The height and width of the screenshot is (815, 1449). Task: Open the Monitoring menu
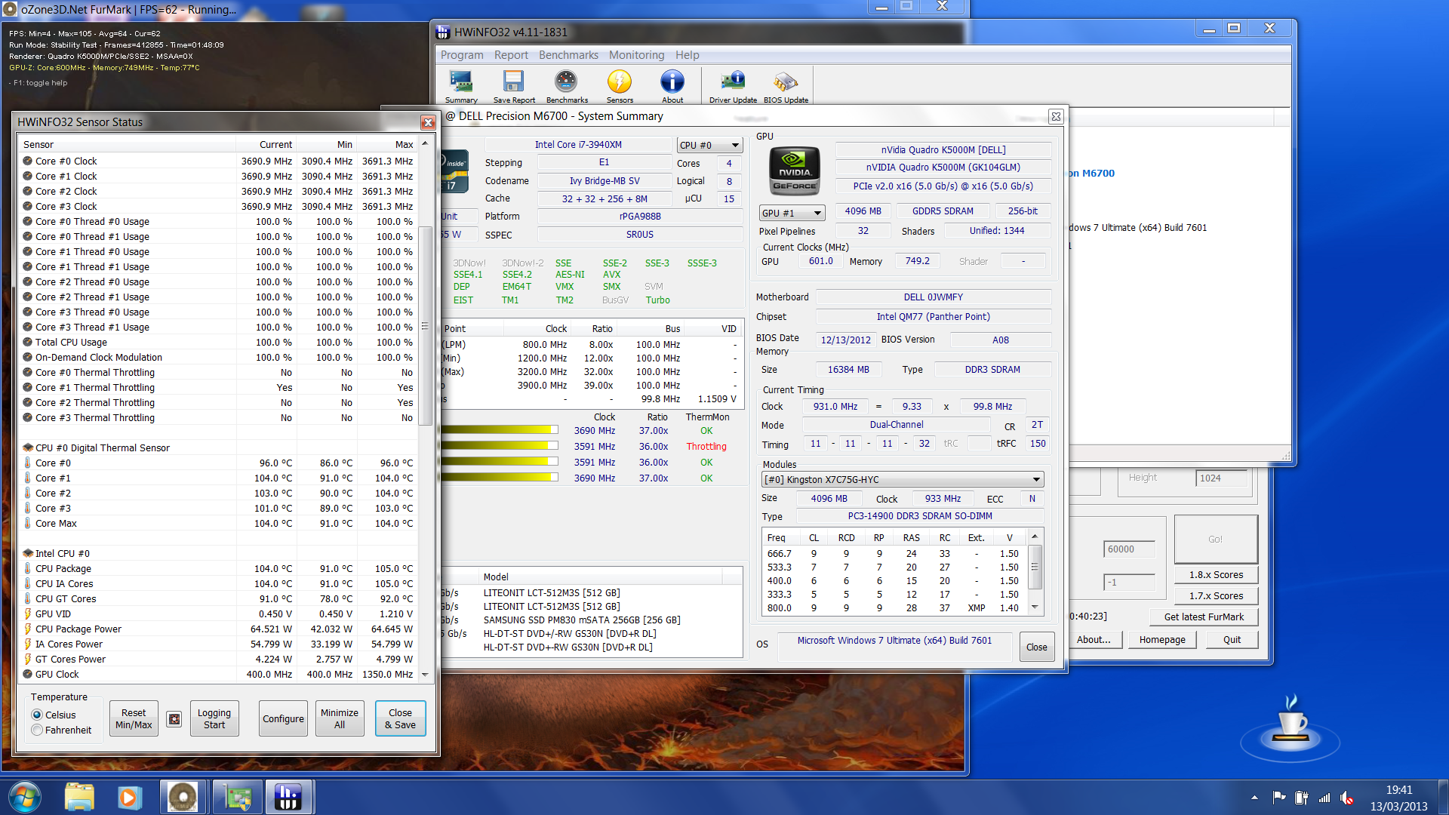636,55
